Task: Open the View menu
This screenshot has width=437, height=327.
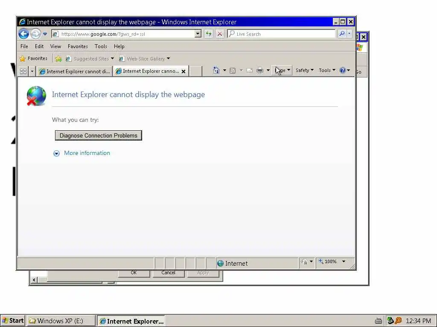Action: coord(55,46)
